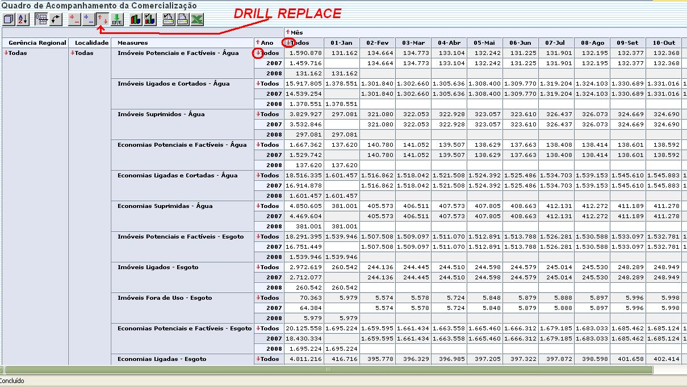Select the cube icon at toolbar start
687x387 pixels.
pyautogui.click(x=7, y=19)
